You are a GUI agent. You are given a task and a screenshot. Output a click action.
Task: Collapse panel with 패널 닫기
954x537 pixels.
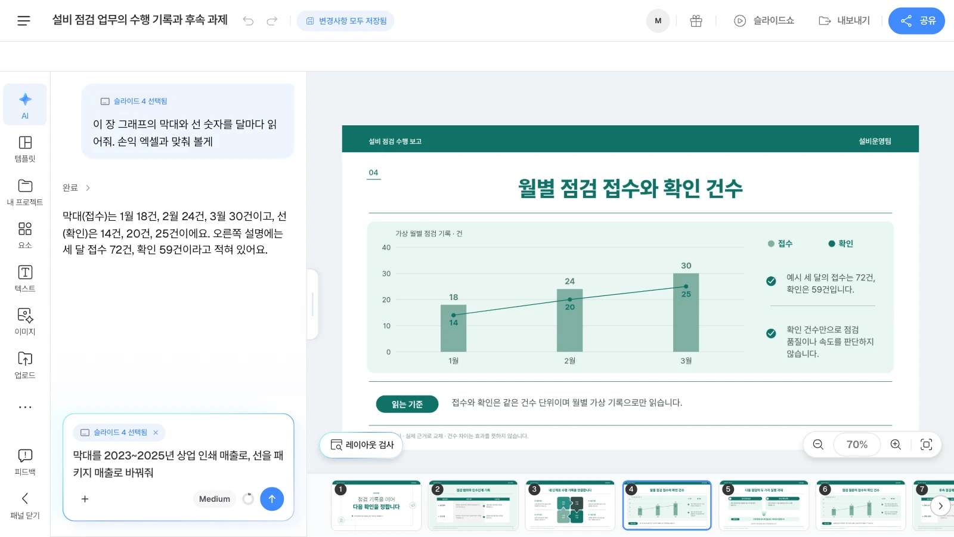click(x=25, y=505)
